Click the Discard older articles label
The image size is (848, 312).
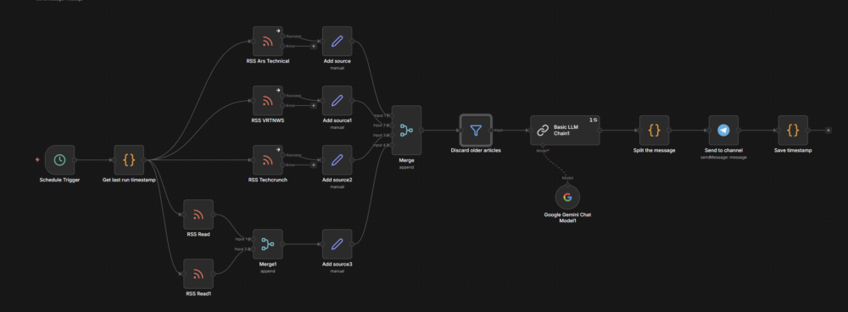click(x=476, y=150)
